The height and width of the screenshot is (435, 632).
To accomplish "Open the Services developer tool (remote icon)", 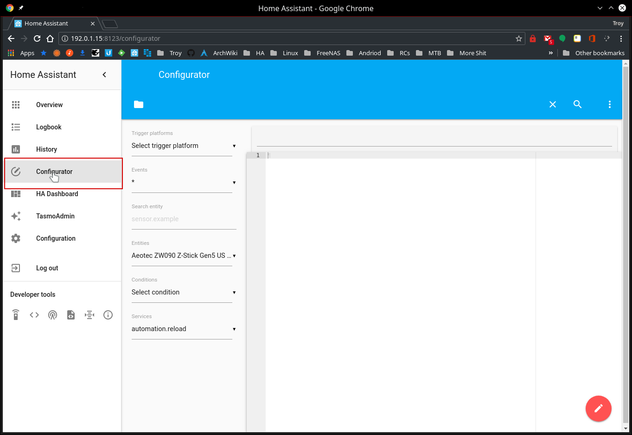I will click(16, 315).
